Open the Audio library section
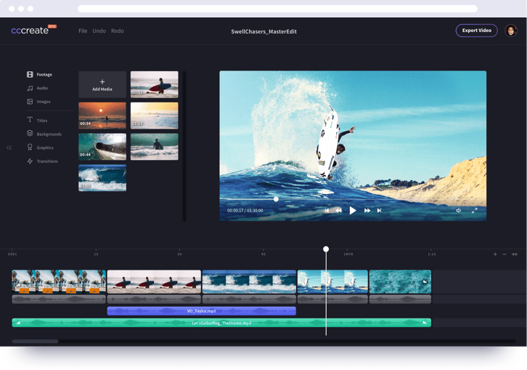The width and height of the screenshot is (527, 370). coord(41,88)
